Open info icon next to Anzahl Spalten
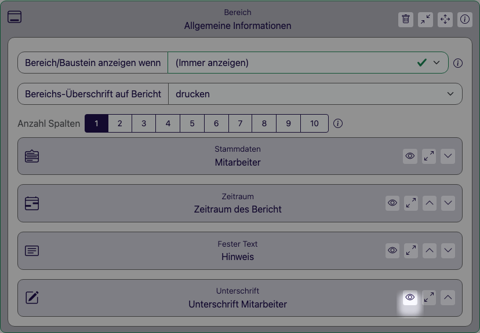The image size is (480, 333). pos(337,123)
